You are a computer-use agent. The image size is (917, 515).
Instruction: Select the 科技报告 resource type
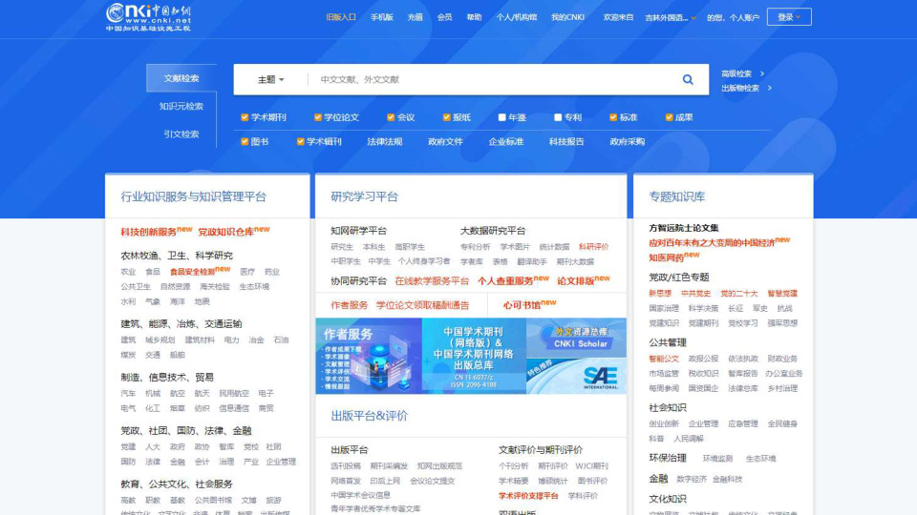(566, 141)
